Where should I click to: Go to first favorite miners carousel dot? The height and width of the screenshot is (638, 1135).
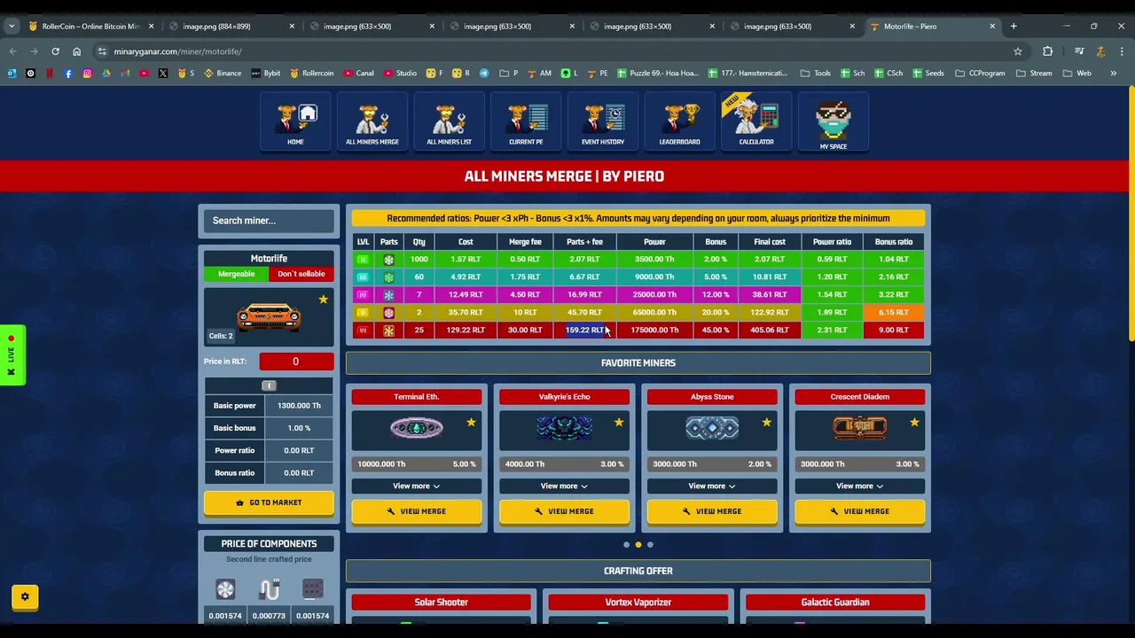(x=626, y=545)
